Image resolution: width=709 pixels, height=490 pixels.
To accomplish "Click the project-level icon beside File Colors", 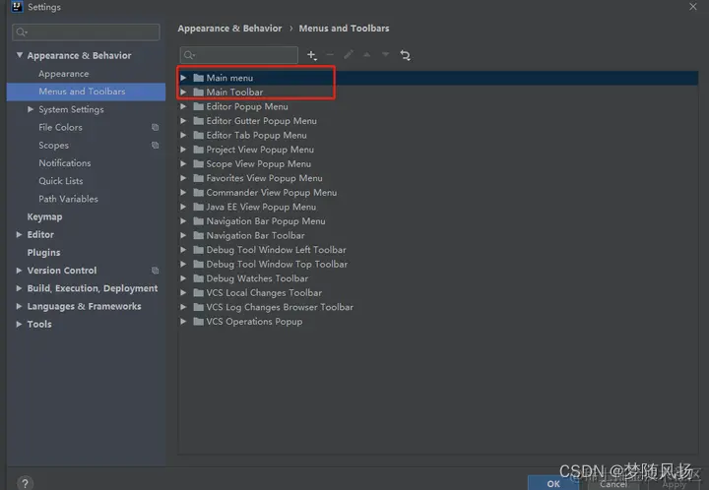I will click(156, 127).
